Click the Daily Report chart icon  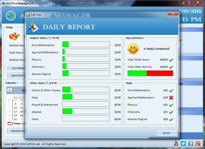pos(33,27)
